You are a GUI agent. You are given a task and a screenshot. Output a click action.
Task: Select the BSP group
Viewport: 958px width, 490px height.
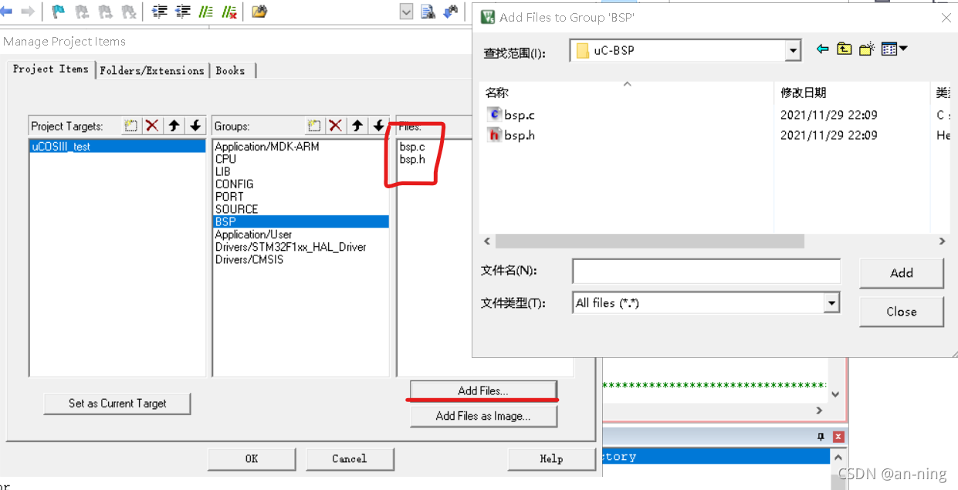point(301,221)
